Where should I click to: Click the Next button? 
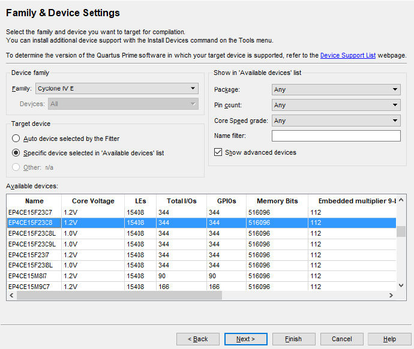tap(245, 339)
